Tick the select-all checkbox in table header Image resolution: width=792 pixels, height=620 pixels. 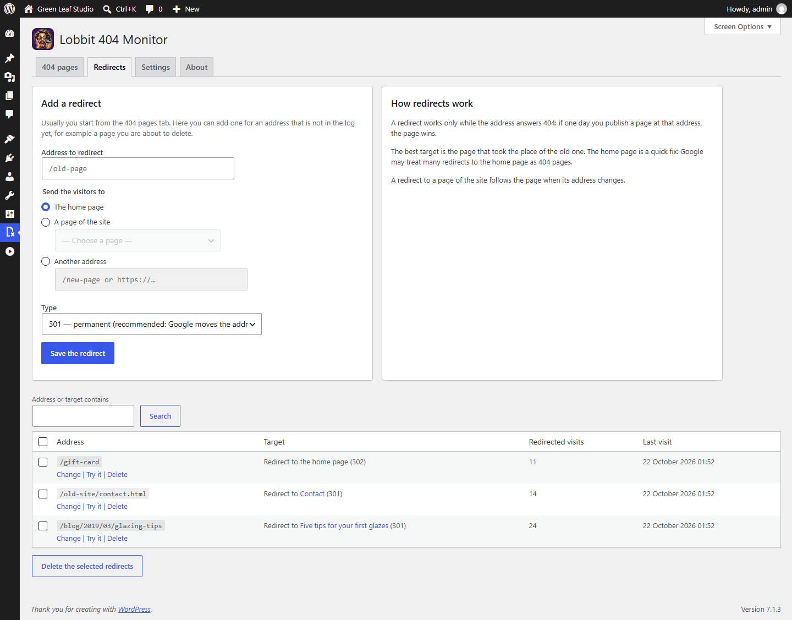point(43,442)
